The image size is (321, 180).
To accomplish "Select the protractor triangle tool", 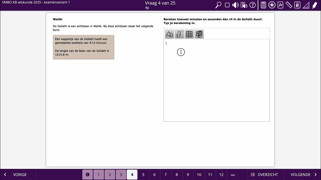I will point(306,5).
